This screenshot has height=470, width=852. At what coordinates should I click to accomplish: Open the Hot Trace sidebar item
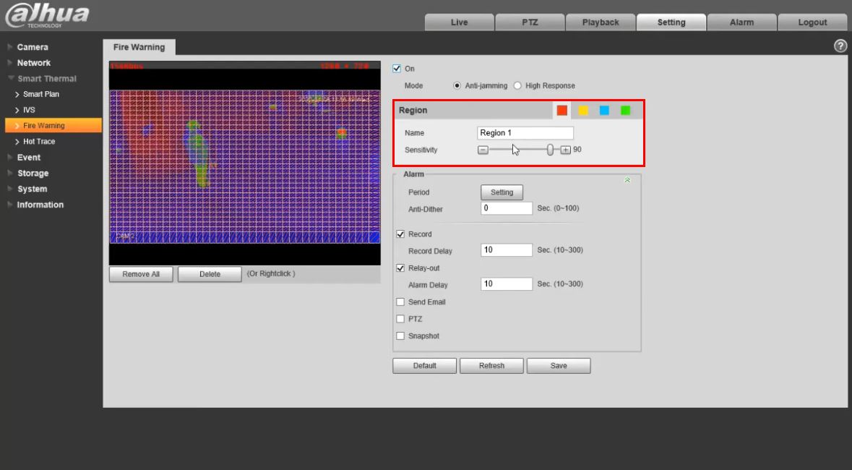[39, 142]
